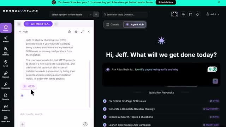Go back to Hub
The height and width of the screenshot is (127, 226).
[x=23, y=32]
